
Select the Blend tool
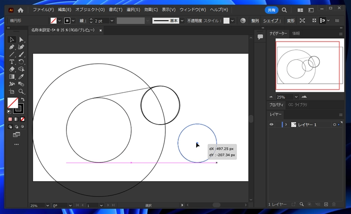coord(21,84)
